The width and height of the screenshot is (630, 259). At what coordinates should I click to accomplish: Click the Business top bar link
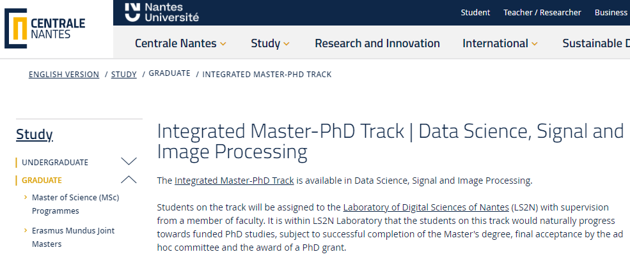click(611, 12)
